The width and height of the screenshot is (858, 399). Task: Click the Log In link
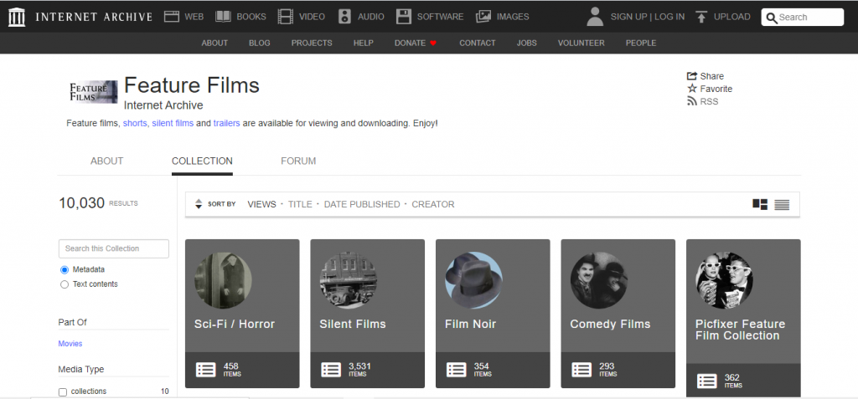coord(669,17)
